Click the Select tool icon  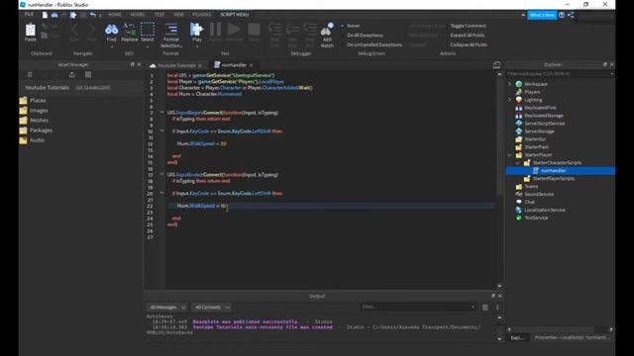tap(148, 30)
